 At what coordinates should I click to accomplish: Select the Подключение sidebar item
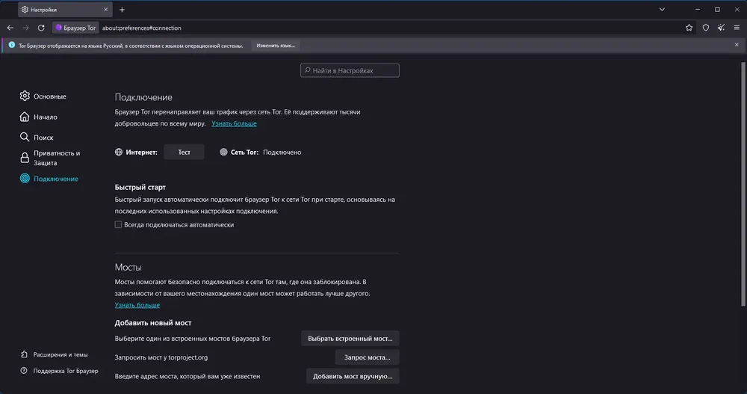coord(49,179)
